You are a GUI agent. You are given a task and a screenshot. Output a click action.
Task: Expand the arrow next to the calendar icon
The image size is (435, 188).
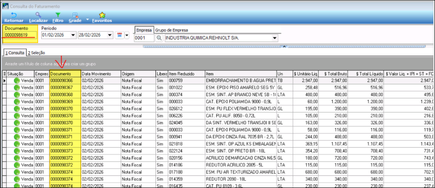click(127, 35)
